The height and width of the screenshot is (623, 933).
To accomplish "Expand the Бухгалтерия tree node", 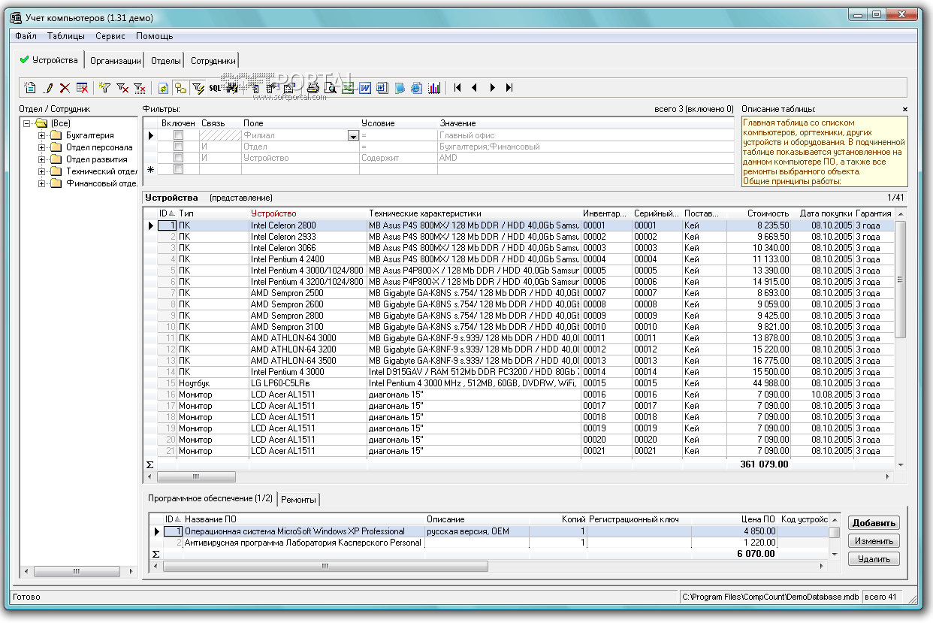I will coord(42,135).
